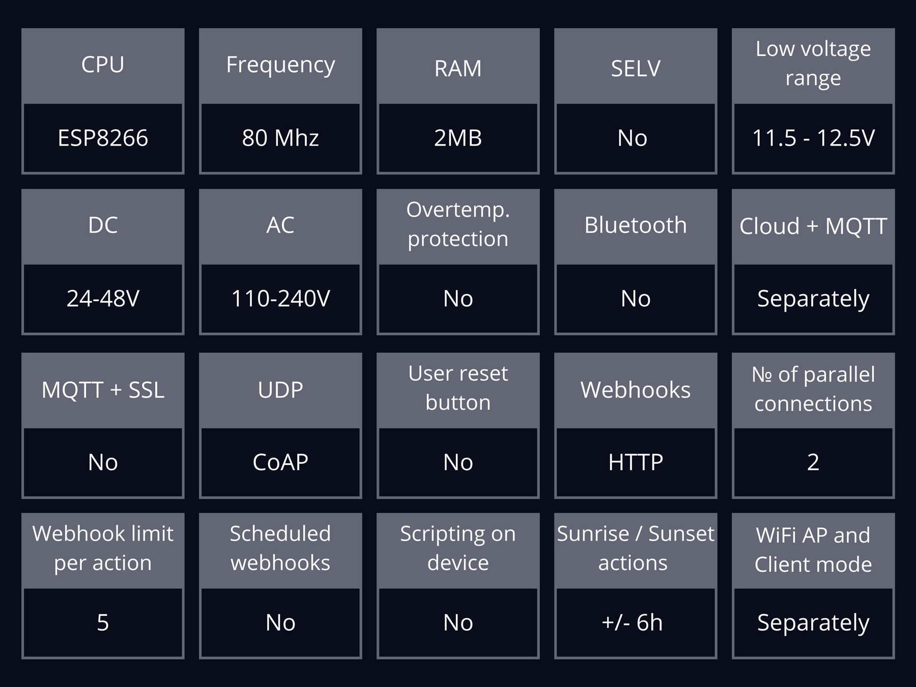Click the SELV header cell
This screenshot has height=687, width=916.
tap(636, 65)
